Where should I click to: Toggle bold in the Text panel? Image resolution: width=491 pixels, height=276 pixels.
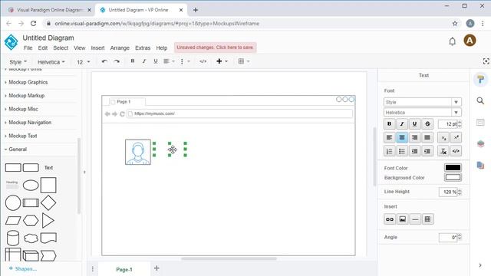pos(389,124)
